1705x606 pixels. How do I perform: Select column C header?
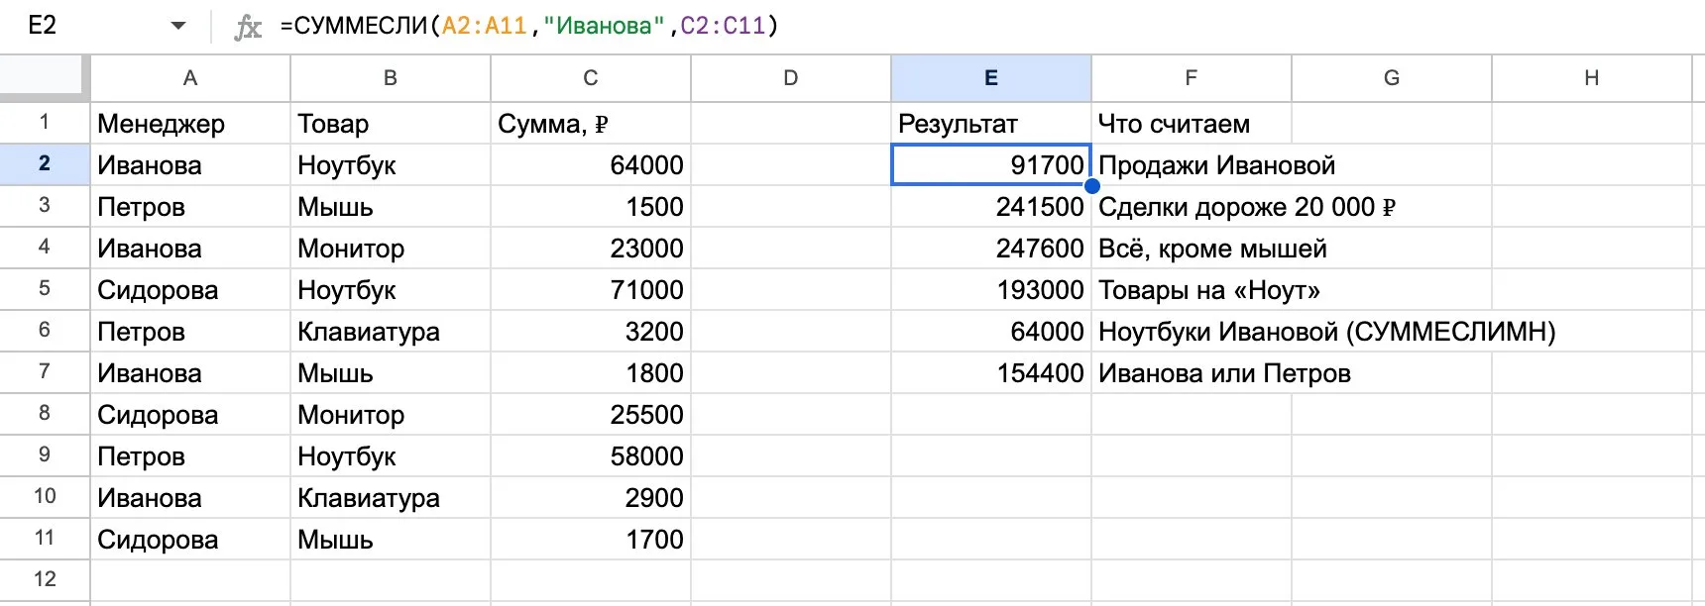coord(591,78)
